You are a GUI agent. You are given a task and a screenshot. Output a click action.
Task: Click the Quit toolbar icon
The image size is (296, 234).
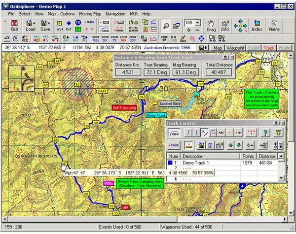click(14, 26)
